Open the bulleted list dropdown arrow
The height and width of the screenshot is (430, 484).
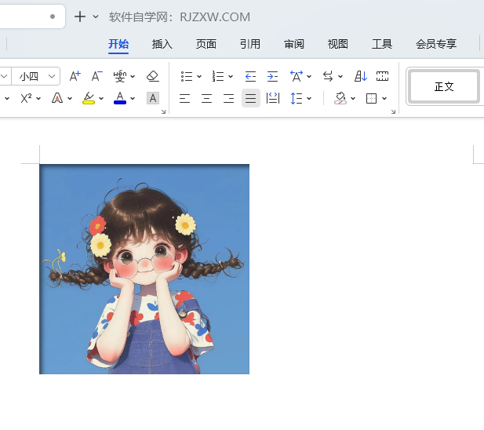(x=199, y=76)
